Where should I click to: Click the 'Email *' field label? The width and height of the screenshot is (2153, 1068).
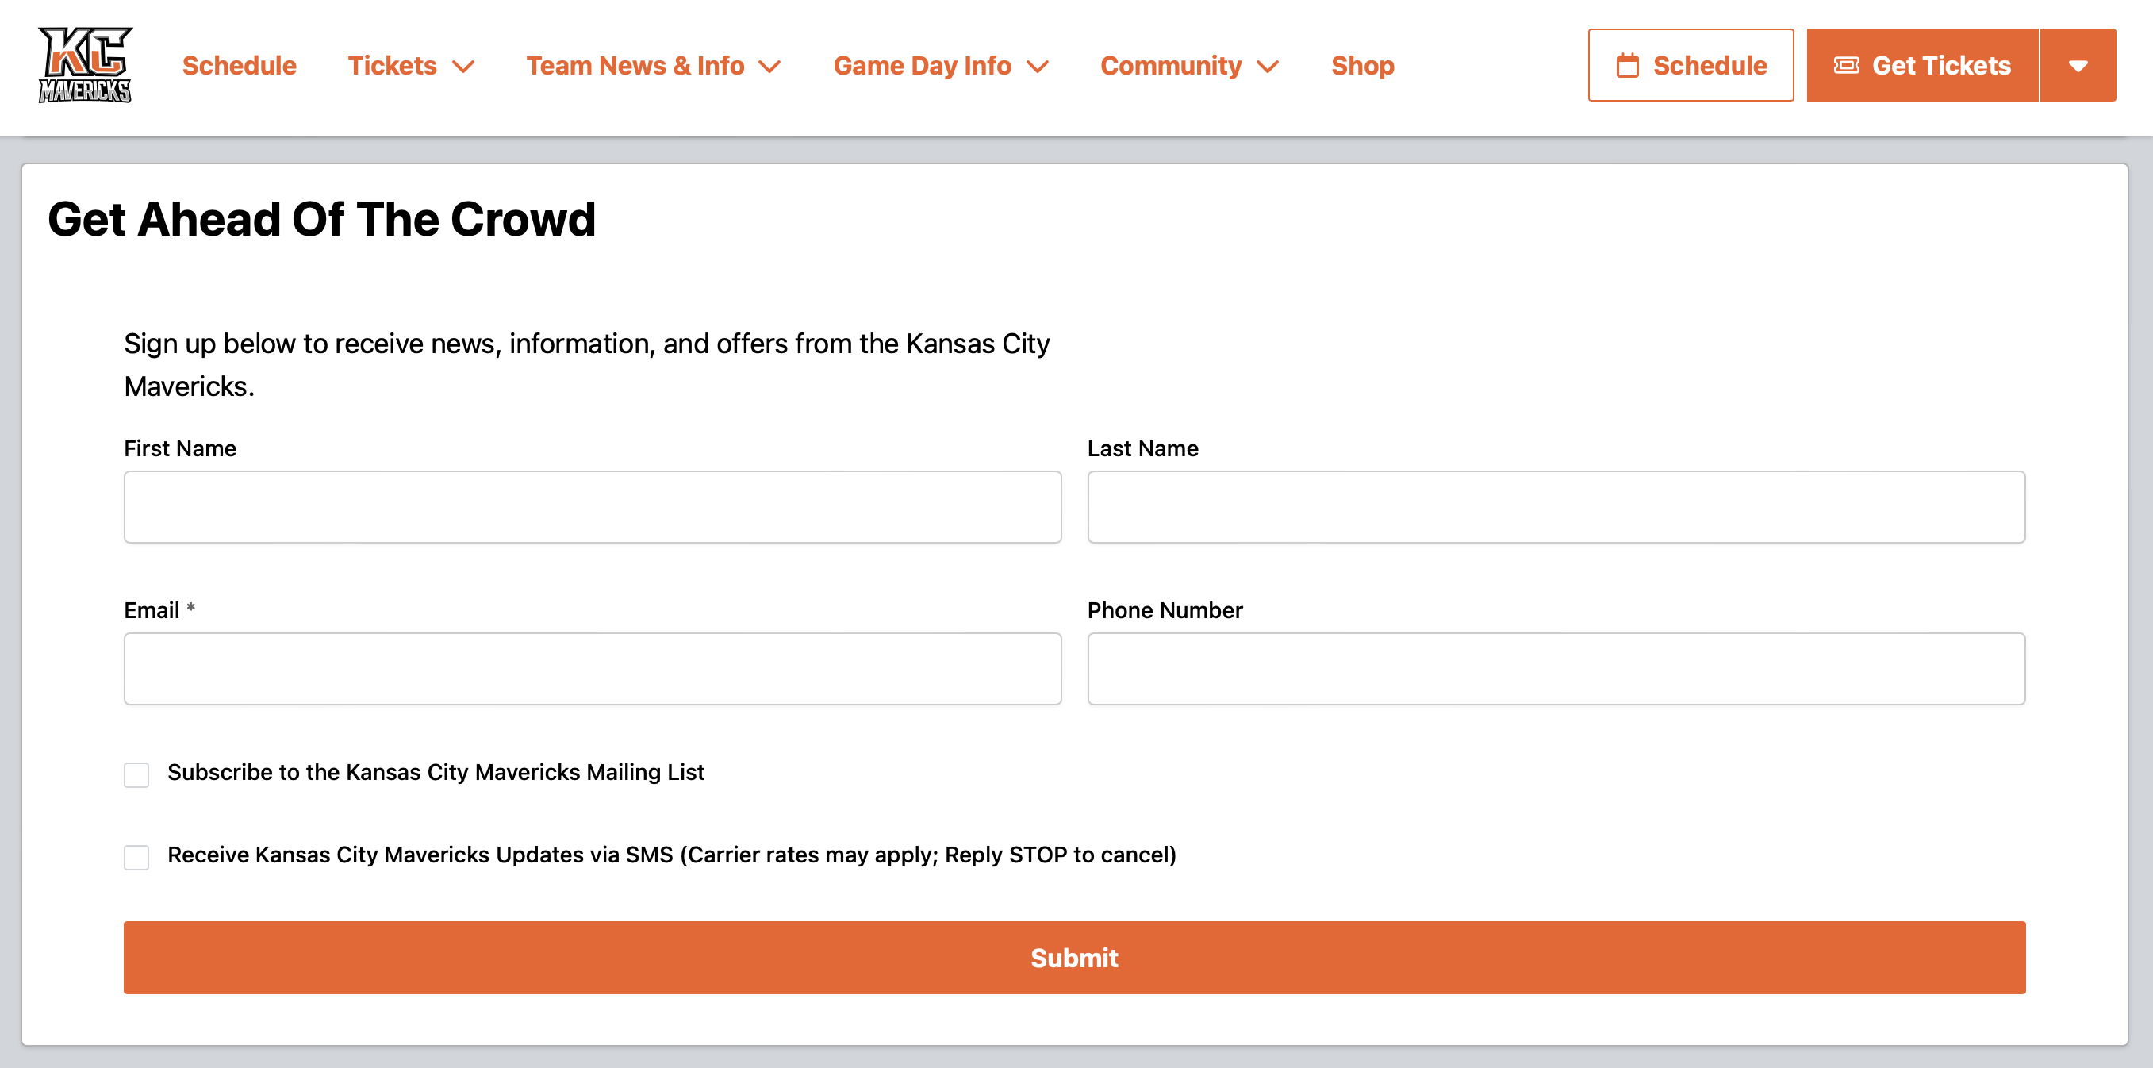click(x=159, y=609)
